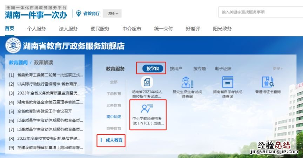Image resolution: width=303 pixels, height=158 pixels.
Task: Select the 全部 category
Action: point(114,82)
